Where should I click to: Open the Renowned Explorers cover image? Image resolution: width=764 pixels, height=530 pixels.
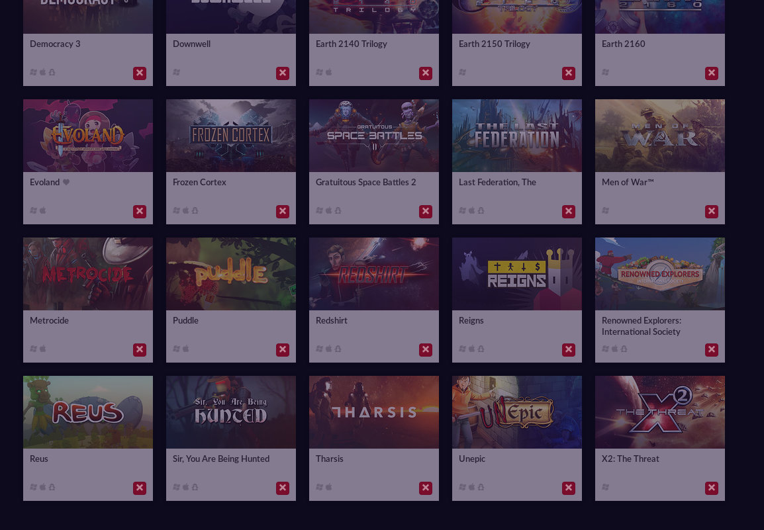click(x=660, y=274)
